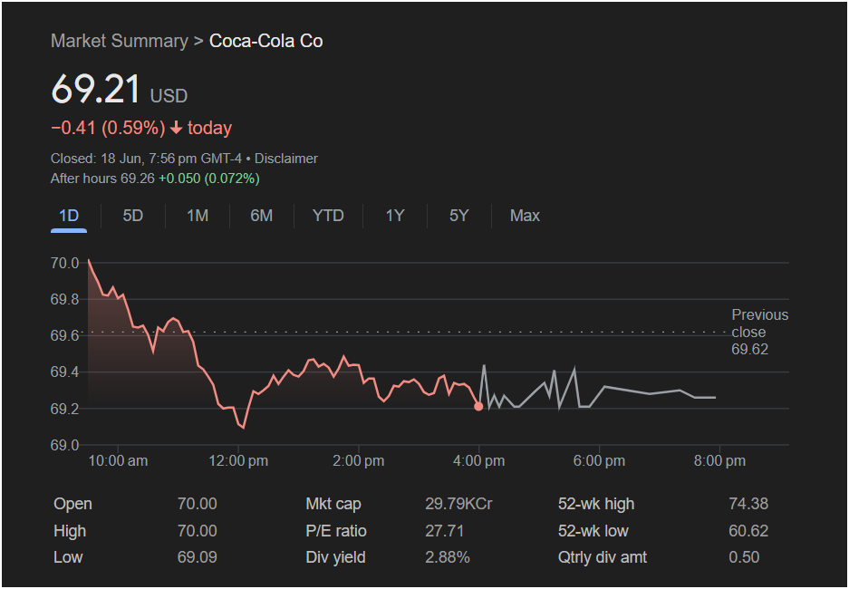
Task: Click the High value 70.00
Action: click(x=198, y=531)
